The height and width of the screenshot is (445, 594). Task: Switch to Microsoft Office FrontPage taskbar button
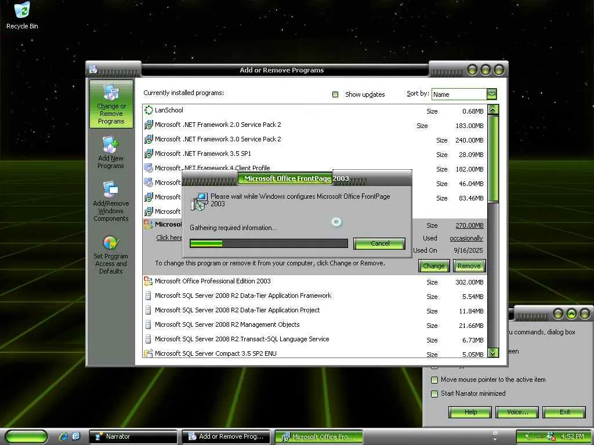[x=319, y=437]
